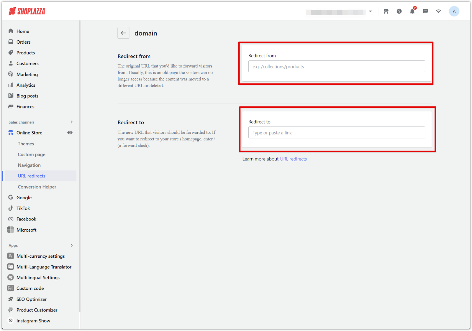Click the Orders inbox icon
Viewport: 472px width, 331px height.
tap(11, 42)
